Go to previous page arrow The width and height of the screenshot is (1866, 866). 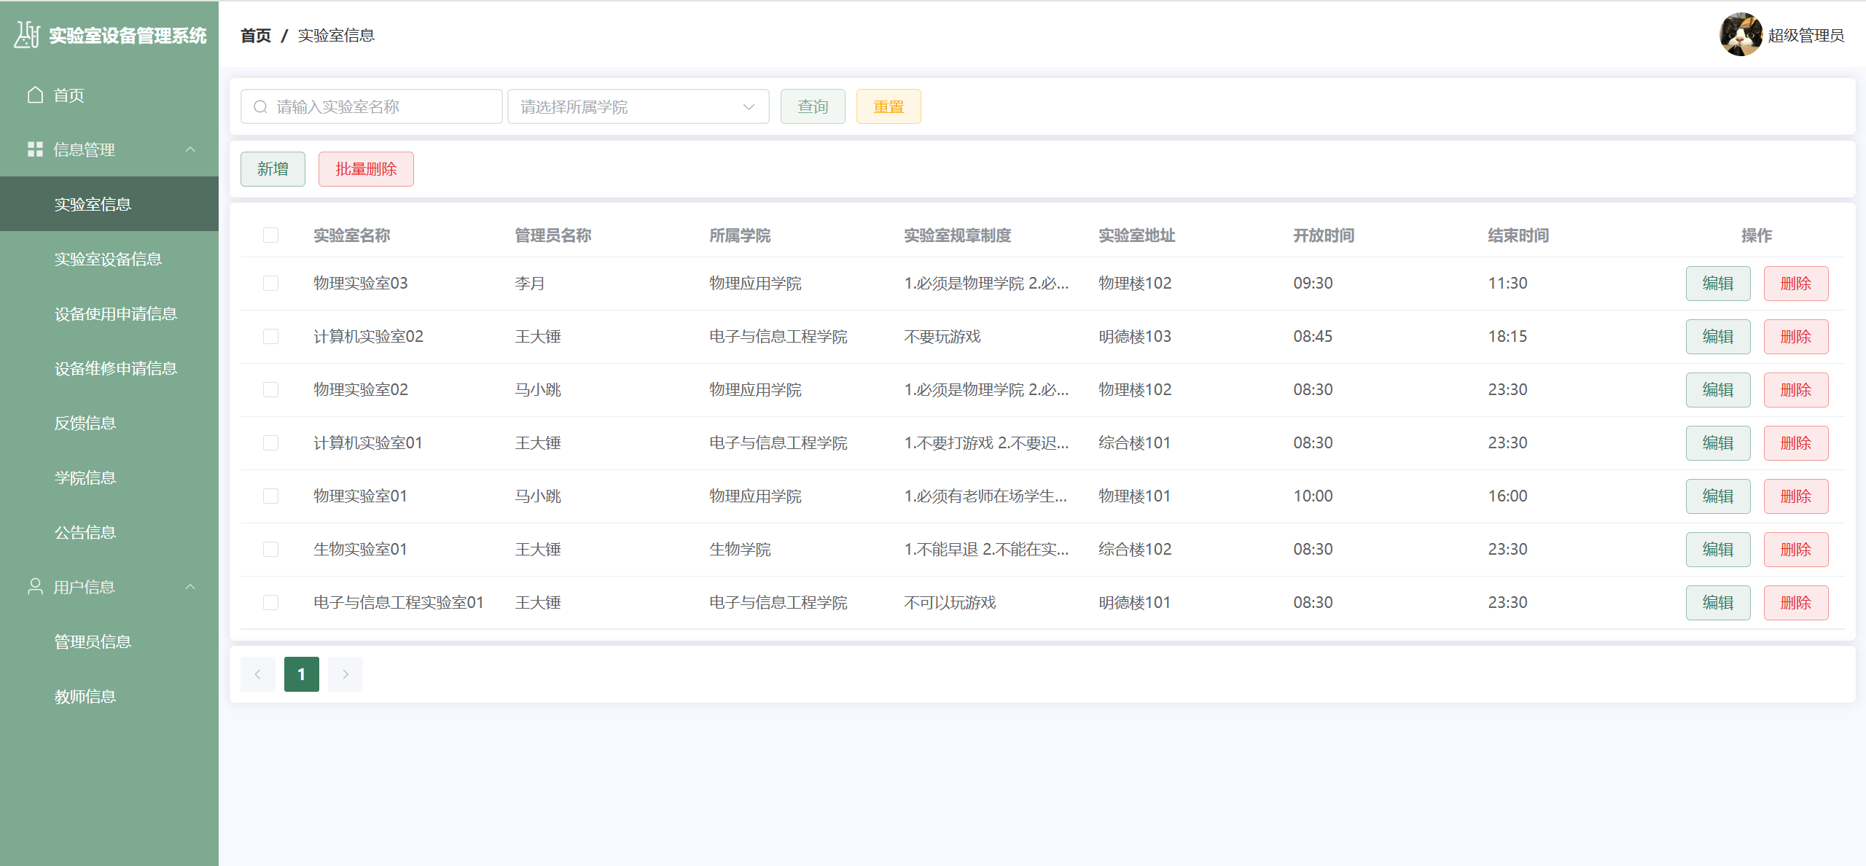click(258, 674)
